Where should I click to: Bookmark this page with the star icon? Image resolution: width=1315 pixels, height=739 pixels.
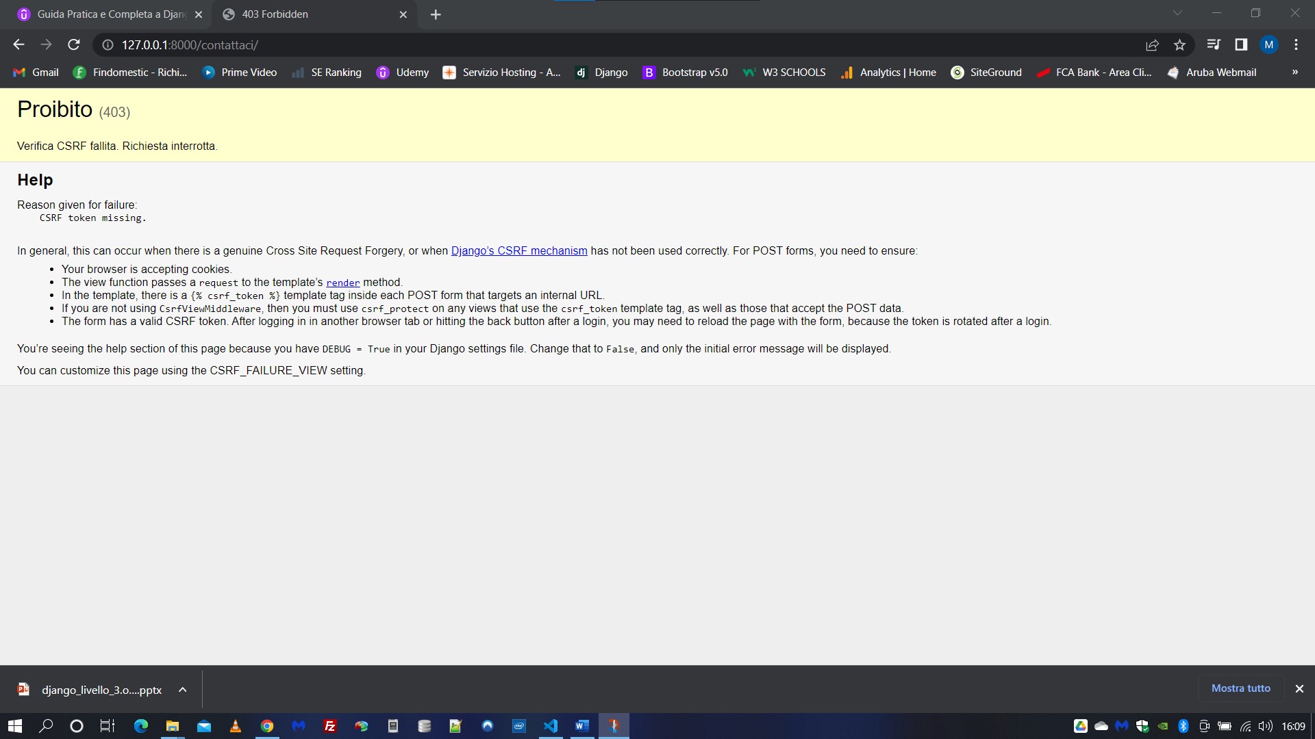pyautogui.click(x=1179, y=45)
